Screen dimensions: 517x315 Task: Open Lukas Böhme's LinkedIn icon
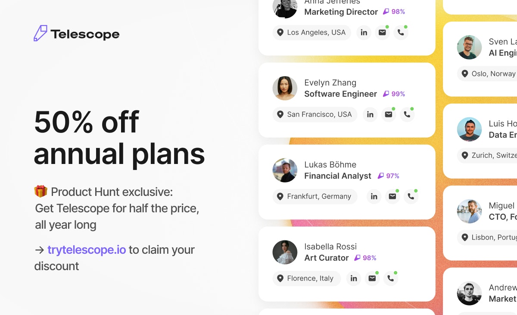[x=374, y=196]
